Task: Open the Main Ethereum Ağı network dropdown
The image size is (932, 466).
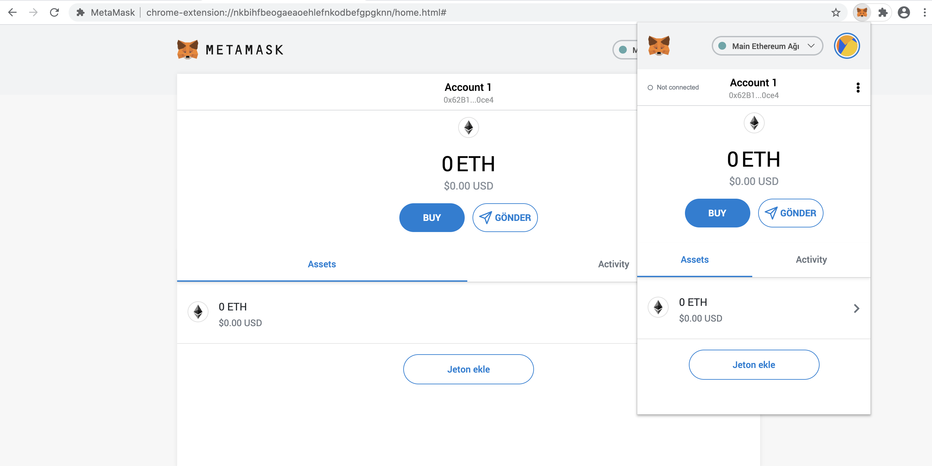Action: coord(767,46)
